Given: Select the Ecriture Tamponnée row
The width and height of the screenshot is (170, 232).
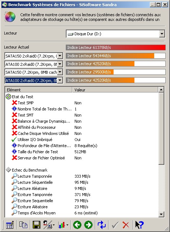Looking at the screenshot, I should click(x=82, y=195).
